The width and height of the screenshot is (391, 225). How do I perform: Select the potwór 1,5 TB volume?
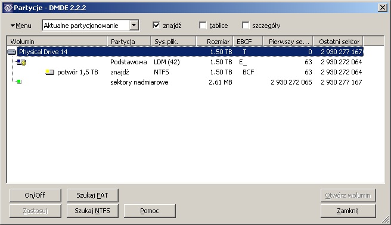[77, 72]
